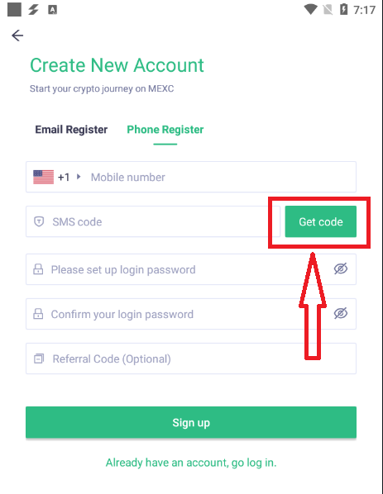This screenshot has height=494, width=383.
Task: Show the login password with eye icon
Action: pyautogui.click(x=341, y=268)
